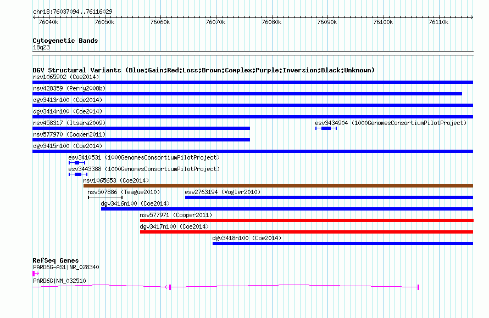Click the nsv1065902 (Coe2014) variant label
The image size is (489, 318).
(66, 77)
